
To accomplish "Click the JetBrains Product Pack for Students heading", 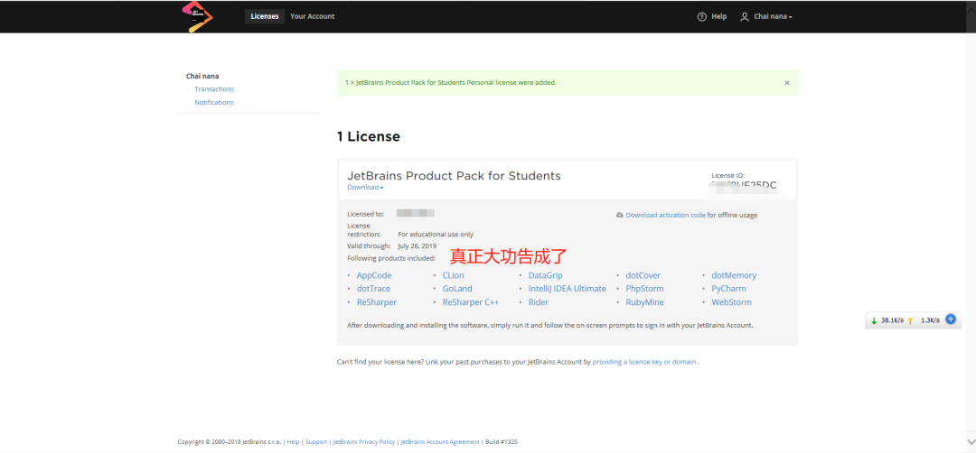I will coord(454,176).
